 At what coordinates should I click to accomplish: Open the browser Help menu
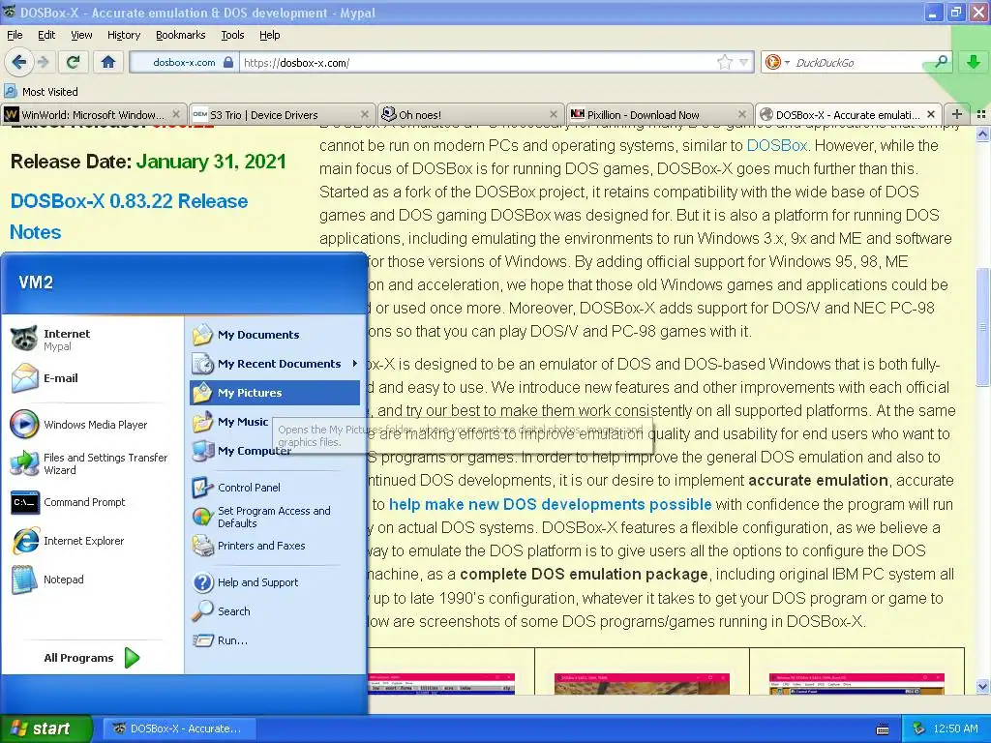click(269, 35)
